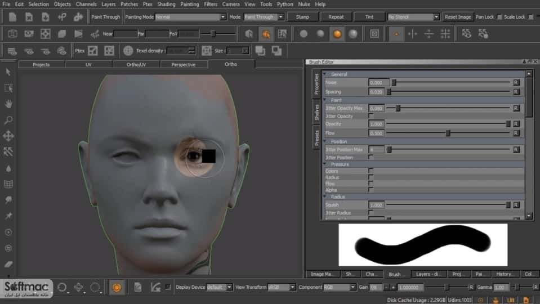Viewport: 540px width, 304px height.
Task: Toggle the Scale Lock checkbox
Action: click(x=530, y=17)
